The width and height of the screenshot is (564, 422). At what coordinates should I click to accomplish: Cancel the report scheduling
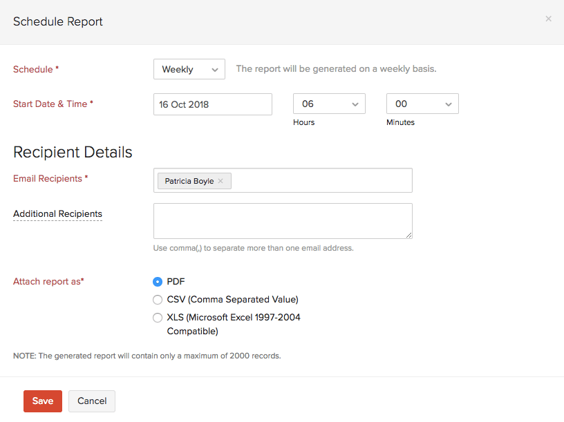click(92, 401)
